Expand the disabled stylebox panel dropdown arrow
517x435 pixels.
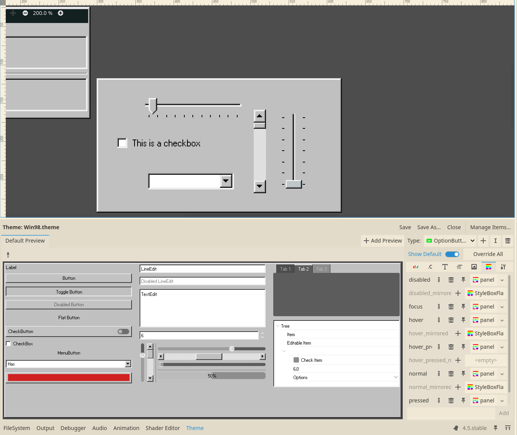(502, 280)
